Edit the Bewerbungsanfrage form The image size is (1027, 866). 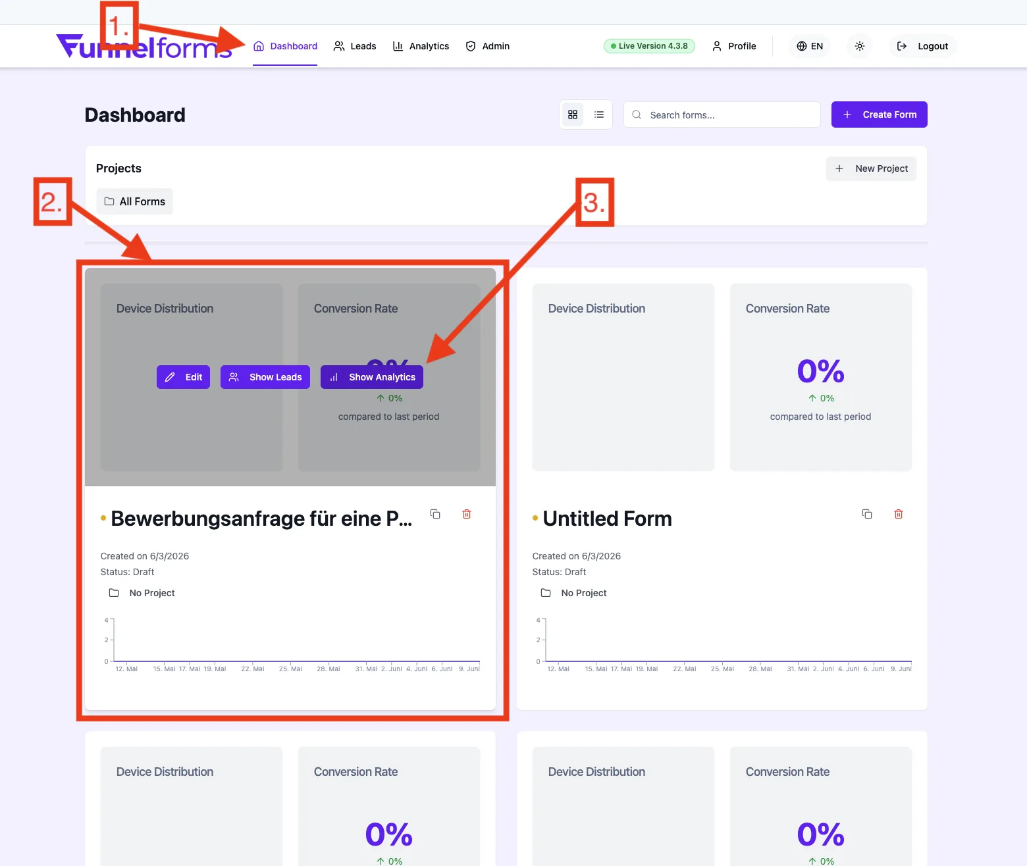tap(184, 377)
